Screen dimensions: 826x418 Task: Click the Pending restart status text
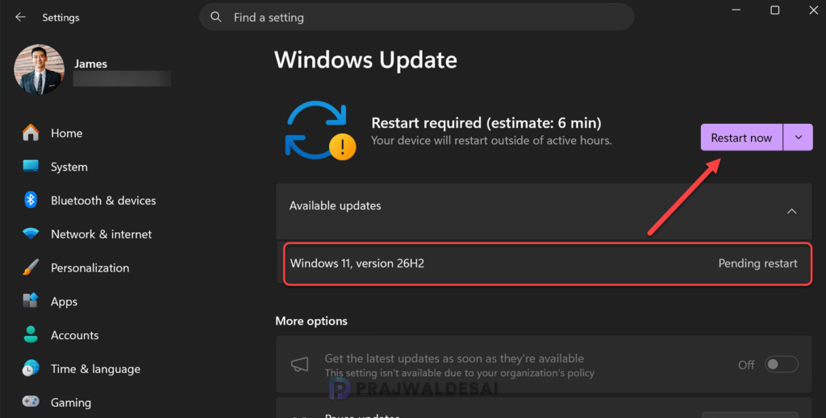(x=757, y=263)
